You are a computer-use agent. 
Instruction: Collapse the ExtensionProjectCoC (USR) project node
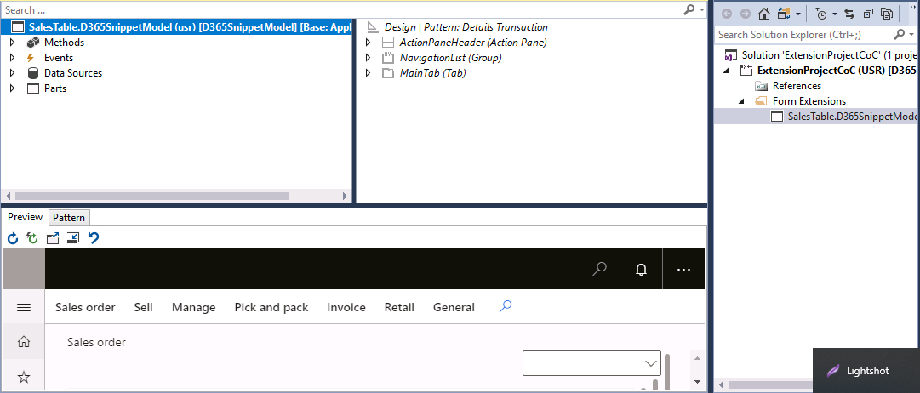click(728, 71)
